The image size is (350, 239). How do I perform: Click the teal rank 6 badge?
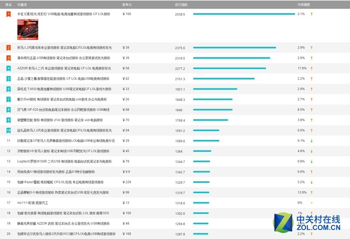[x=9, y=89]
